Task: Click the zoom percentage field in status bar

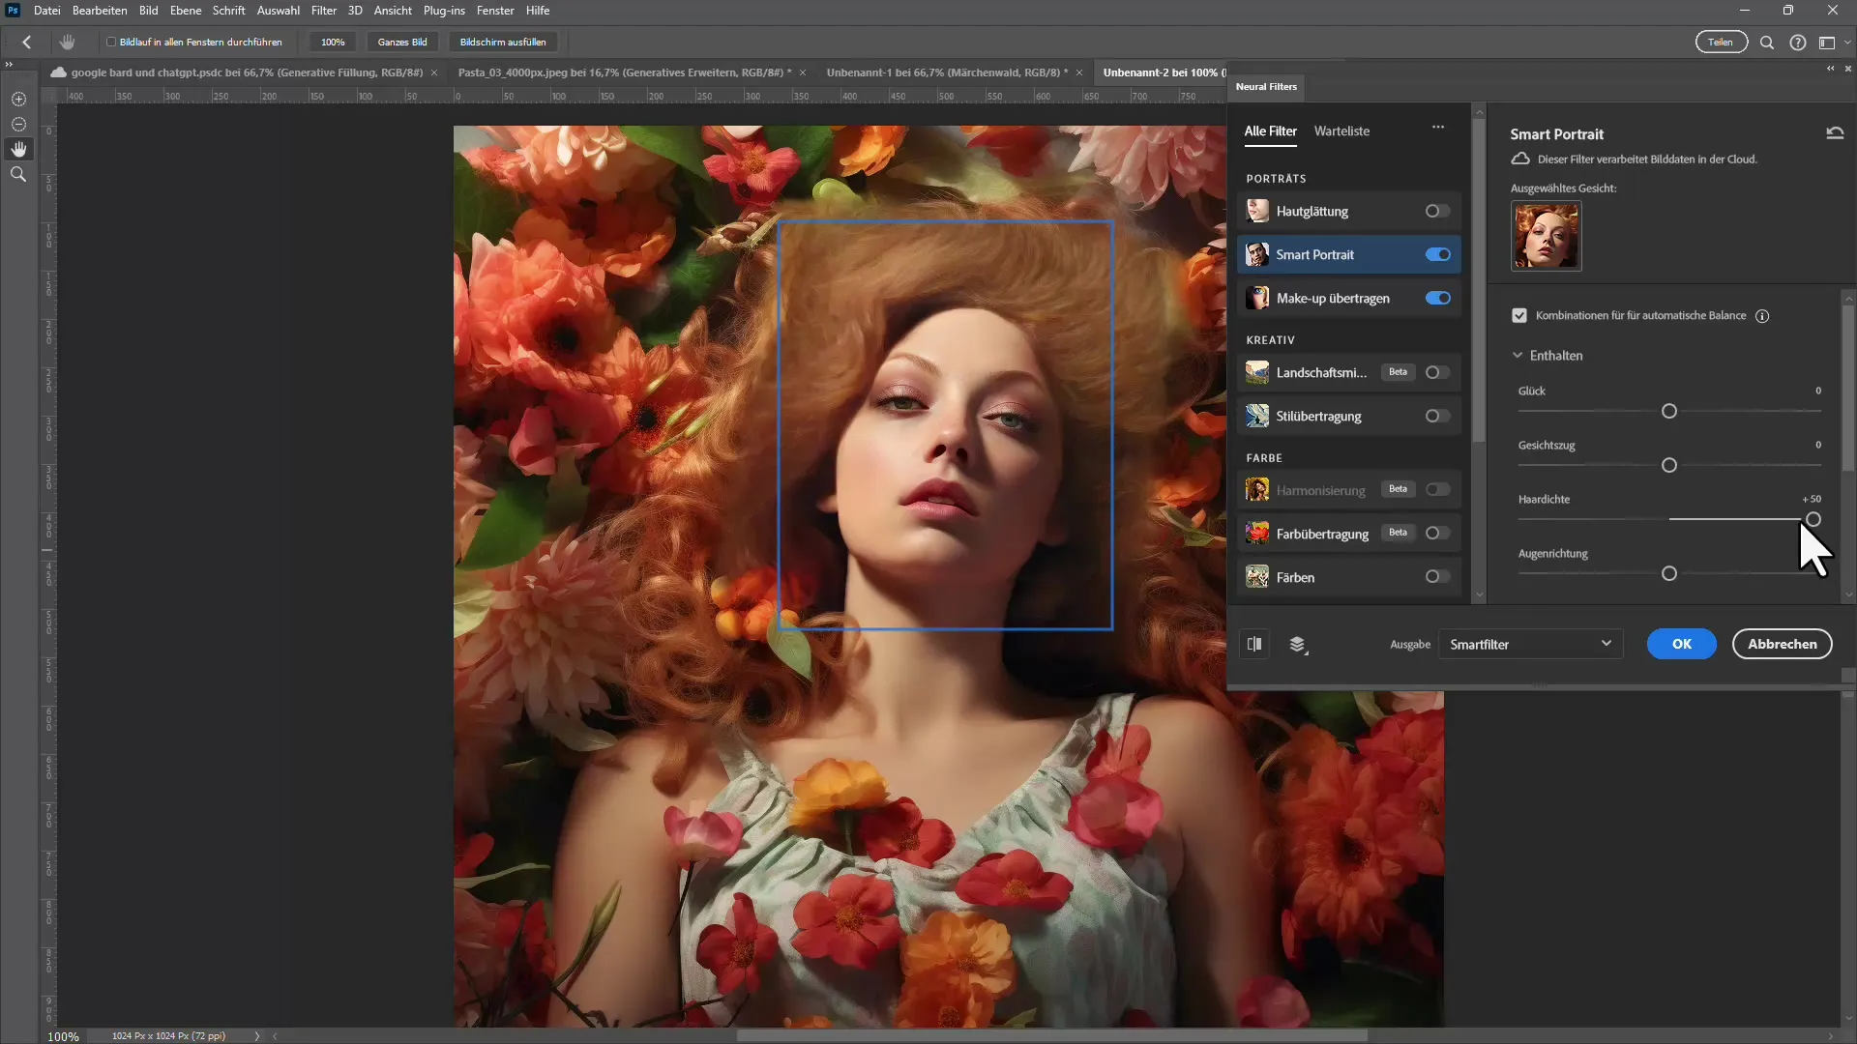Action: coord(64,1036)
